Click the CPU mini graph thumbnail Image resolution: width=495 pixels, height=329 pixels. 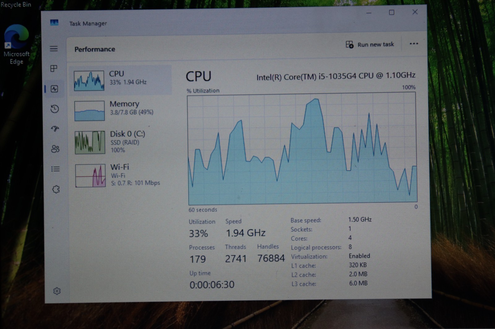pyautogui.click(x=89, y=81)
